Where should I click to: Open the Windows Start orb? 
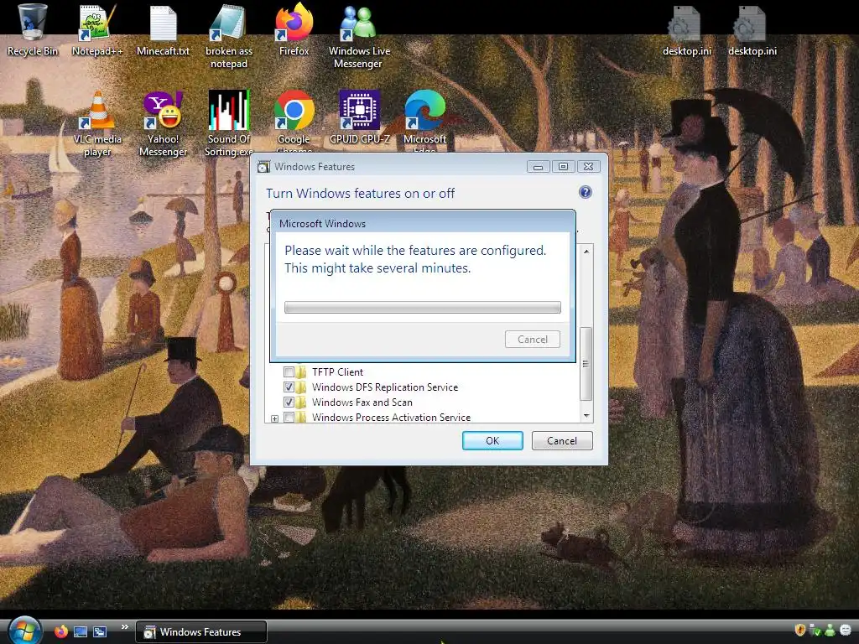[24, 631]
